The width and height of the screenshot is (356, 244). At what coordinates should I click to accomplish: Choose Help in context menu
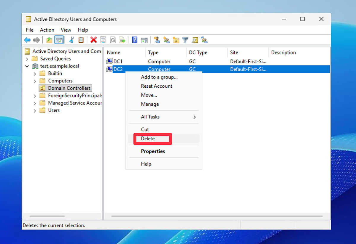tap(164, 164)
